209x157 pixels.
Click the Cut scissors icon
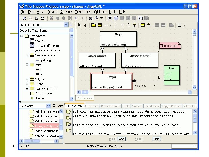pyautogui.click(x=51, y=18)
